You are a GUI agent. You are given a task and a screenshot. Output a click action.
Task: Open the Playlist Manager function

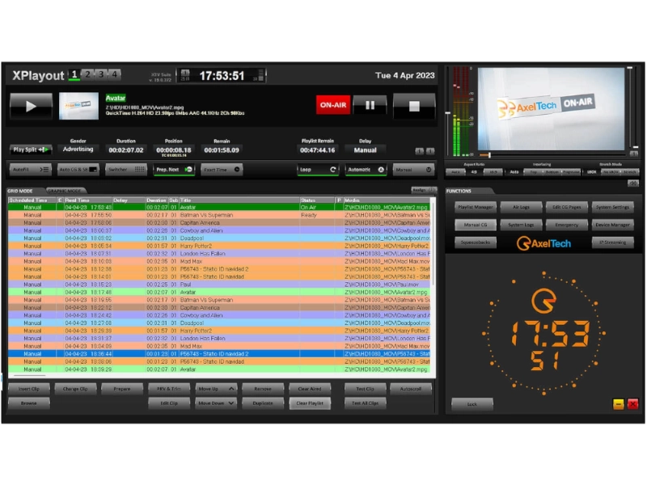[476, 207]
